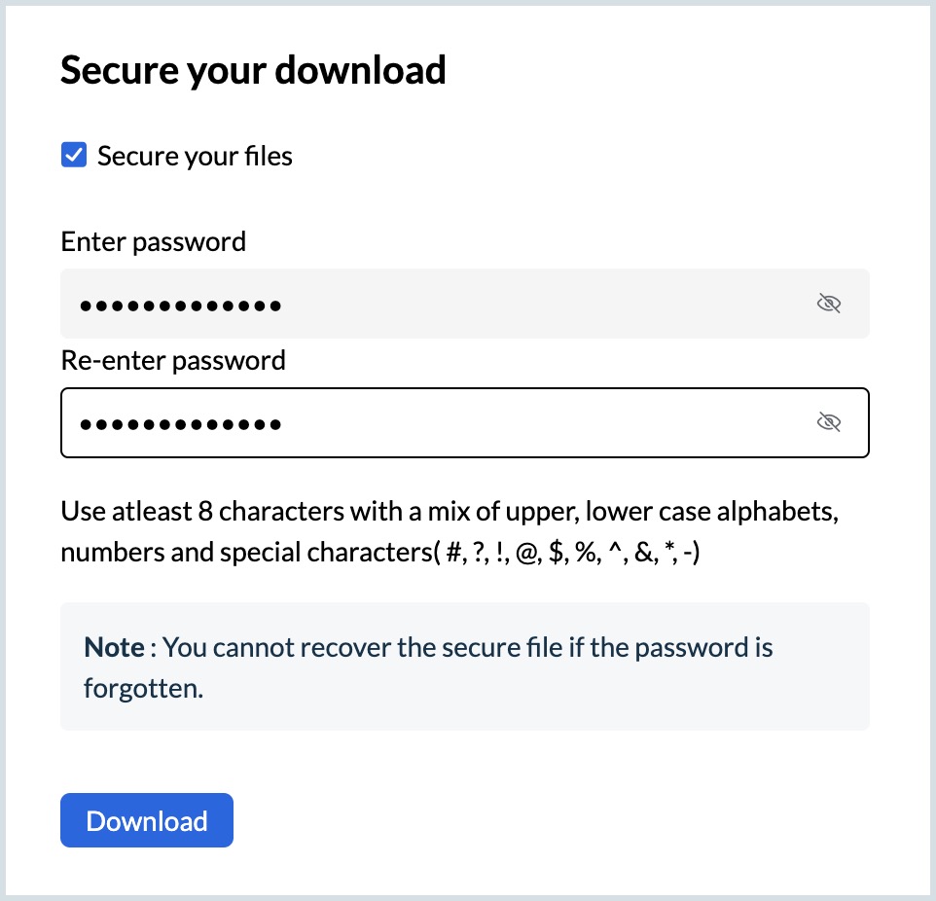This screenshot has height=901, width=936.
Task: Click the 'Secure your files' label text
Action: click(195, 156)
